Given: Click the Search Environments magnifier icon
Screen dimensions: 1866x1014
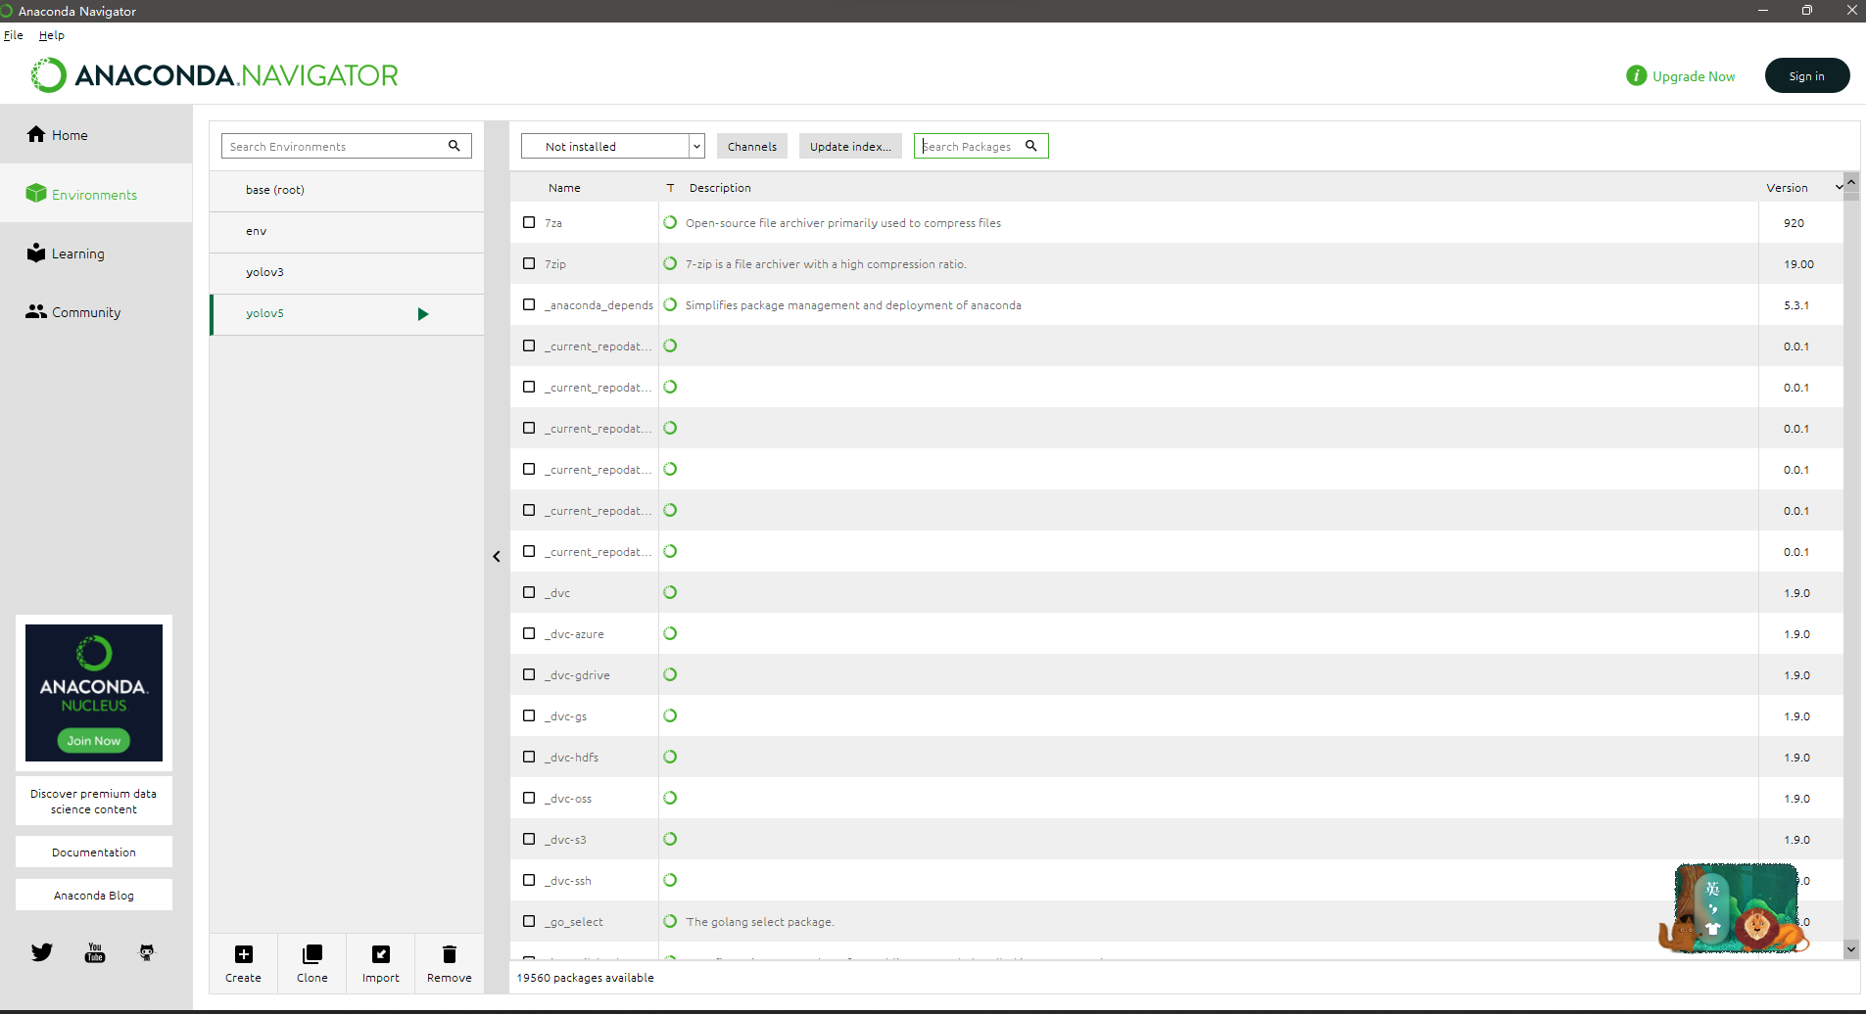Looking at the screenshot, I should [x=455, y=146].
